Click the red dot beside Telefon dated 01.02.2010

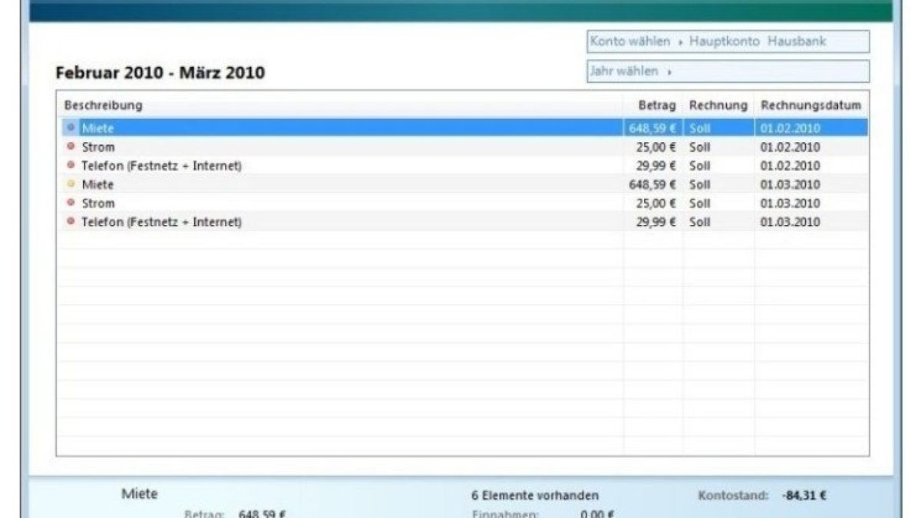pyautogui.click(x=71, y=166)
